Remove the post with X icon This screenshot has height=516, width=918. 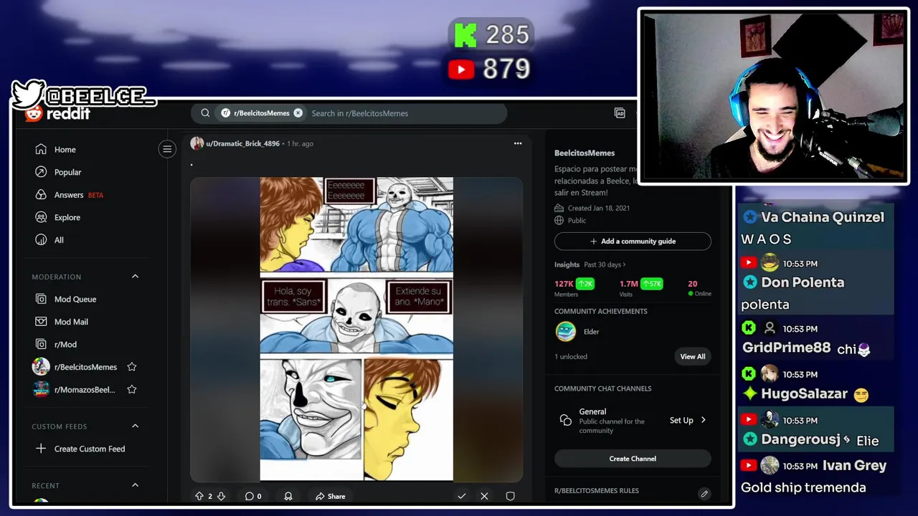(484, 496)
